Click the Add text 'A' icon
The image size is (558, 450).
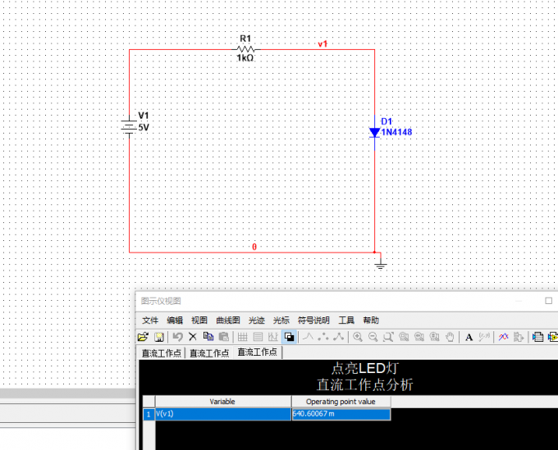(x=469, y=337)
